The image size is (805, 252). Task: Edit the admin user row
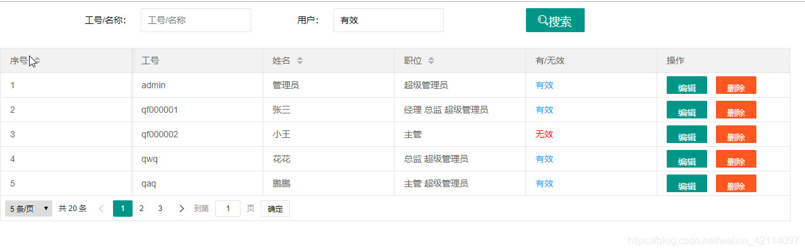686,87
